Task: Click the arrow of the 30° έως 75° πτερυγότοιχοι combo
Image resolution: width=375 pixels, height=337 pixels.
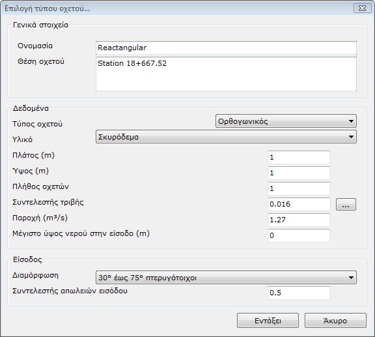Action: tap(351, 278)
